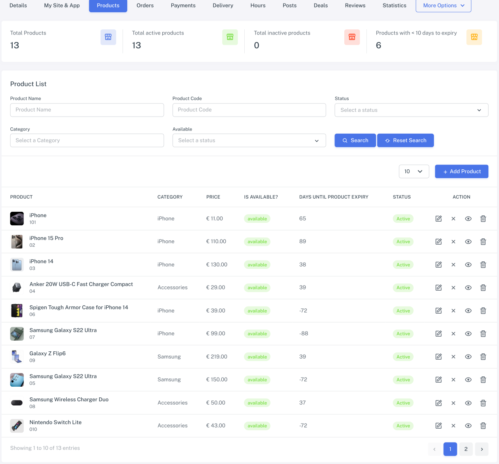Viewport: 499px width, 464px height.
Task: Edit the Nintendo Switch Lite product
Action: click(438, 426)
